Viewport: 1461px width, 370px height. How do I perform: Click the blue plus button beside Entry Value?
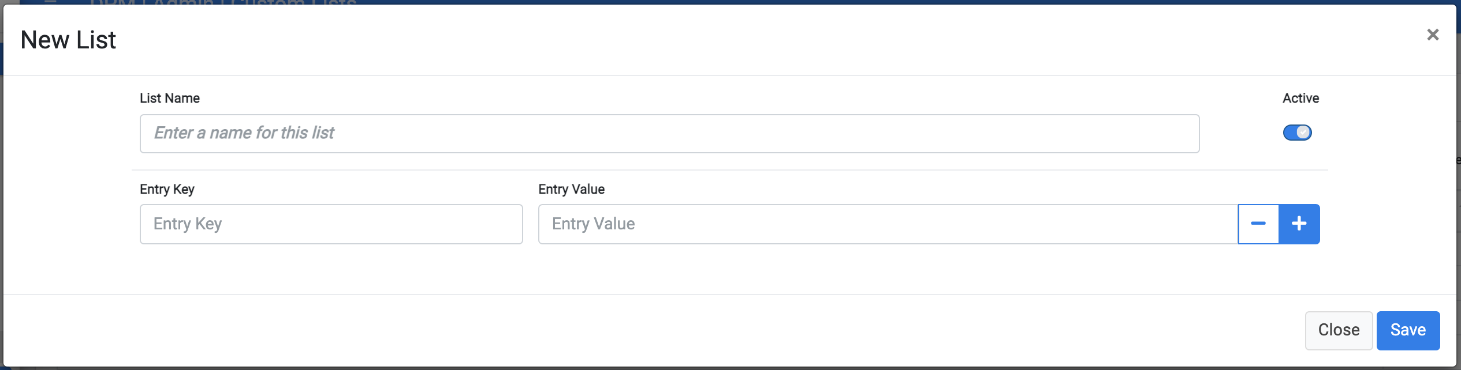(x=1299, y=224)
